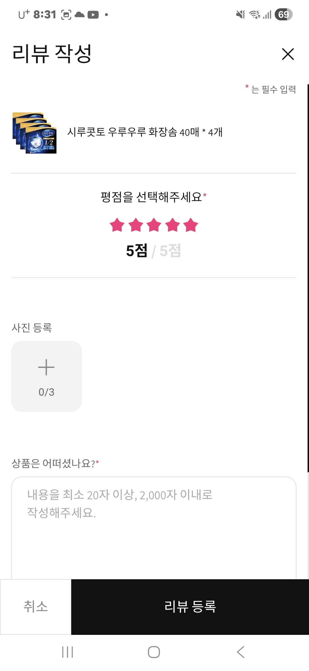Tap the fifth rating star
The height and width of the screenshot is (671, 309).
[191, 225]
